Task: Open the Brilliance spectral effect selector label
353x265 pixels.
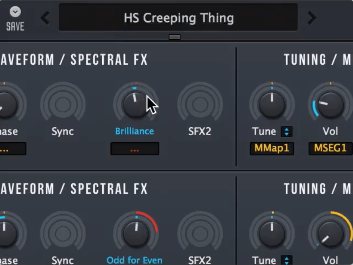Action: [x=134, y=131]
